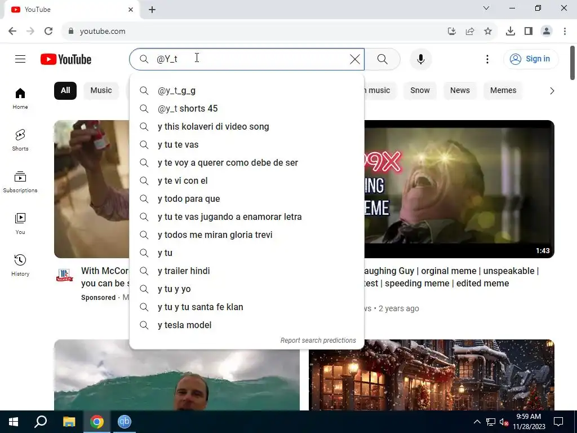Select the Snow filter chip
The width and height of the screenshot is (577, 433).
point(420,91)
